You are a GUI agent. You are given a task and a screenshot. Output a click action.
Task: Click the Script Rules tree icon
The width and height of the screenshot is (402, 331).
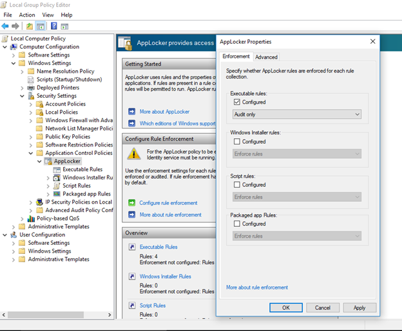57,186
